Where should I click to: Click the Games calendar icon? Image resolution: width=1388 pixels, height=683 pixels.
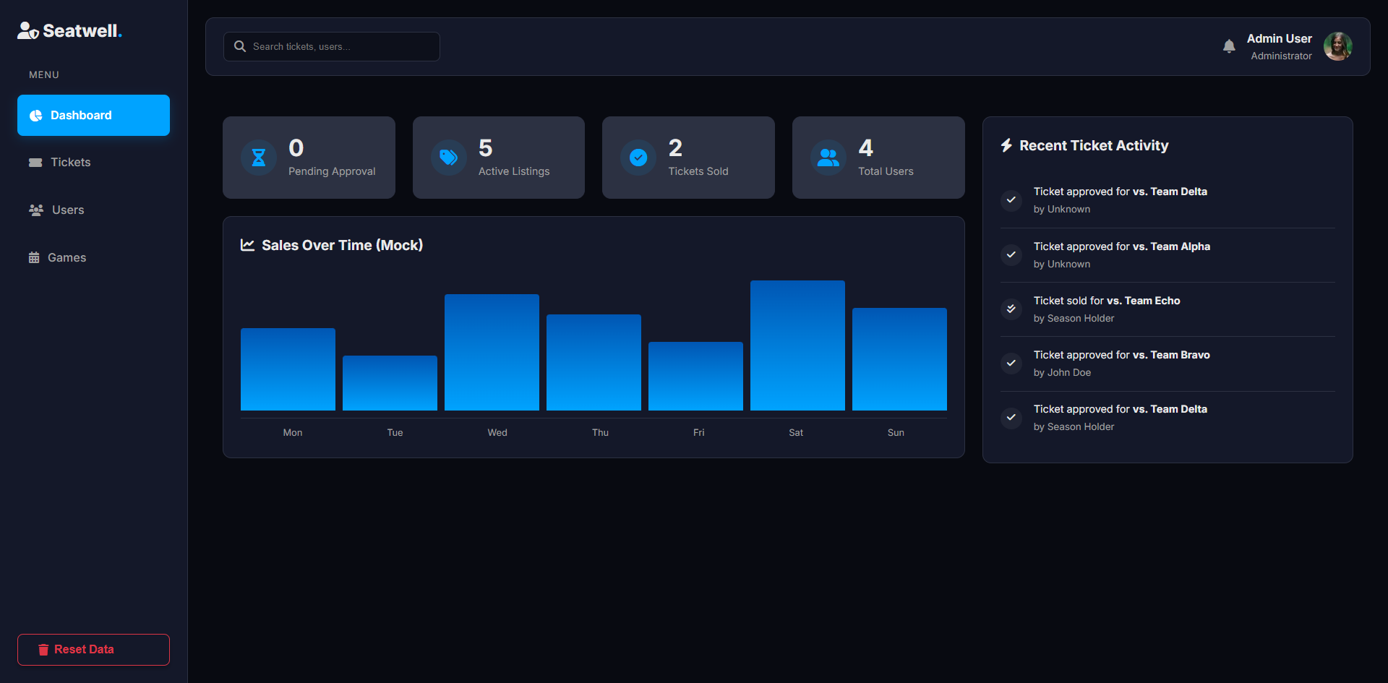[34, 258]
